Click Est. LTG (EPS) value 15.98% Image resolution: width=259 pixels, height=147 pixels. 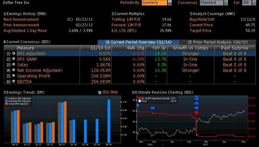[166, 31]
